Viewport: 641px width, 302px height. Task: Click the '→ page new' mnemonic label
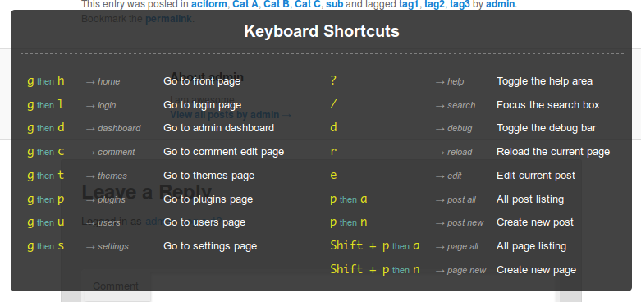click(460, 270)
